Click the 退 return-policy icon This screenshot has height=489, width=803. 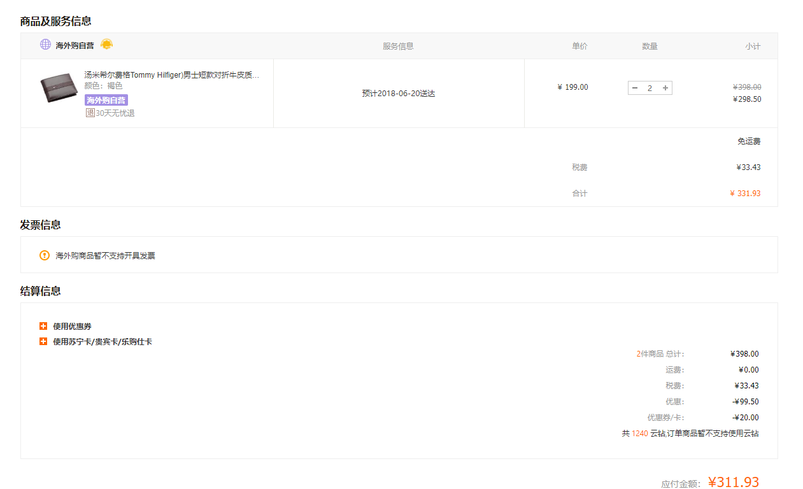(x=90, y=113)
